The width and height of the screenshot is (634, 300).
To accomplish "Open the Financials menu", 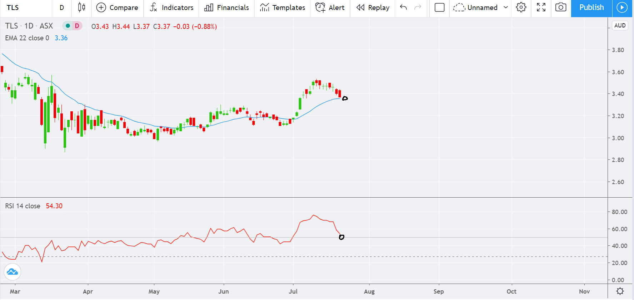I will [226, 7].
